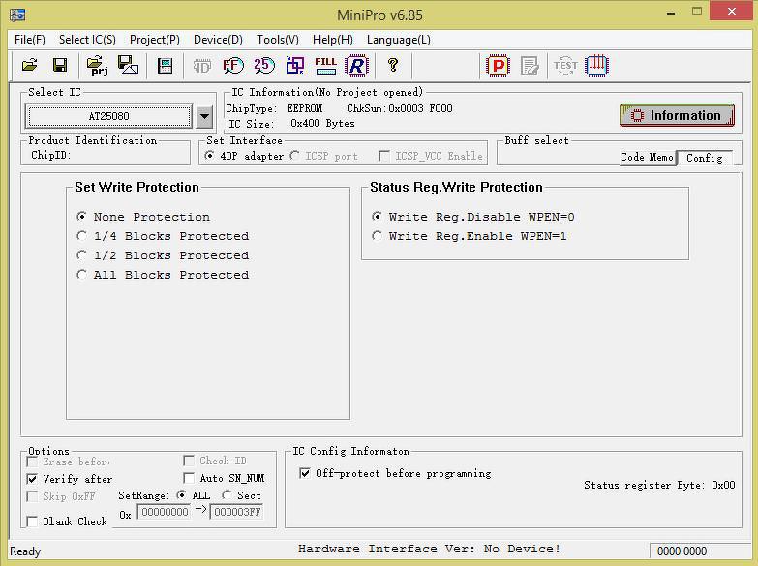Screen dimensions: 758x566
Task: Click the AT25080 IC selection field
Action: coord(109,116)
